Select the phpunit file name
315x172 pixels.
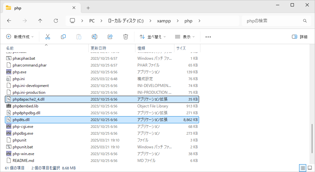click(x=19, y=140)
